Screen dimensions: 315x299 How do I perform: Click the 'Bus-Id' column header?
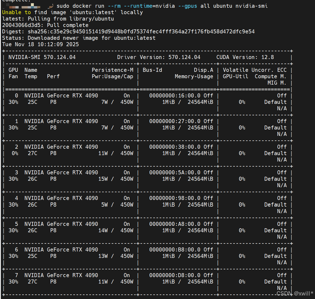click(152, 70)
